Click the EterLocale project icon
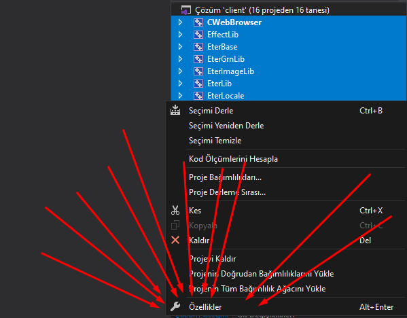The height and width of the screenshot is (318, 407). tap(198, 96)
